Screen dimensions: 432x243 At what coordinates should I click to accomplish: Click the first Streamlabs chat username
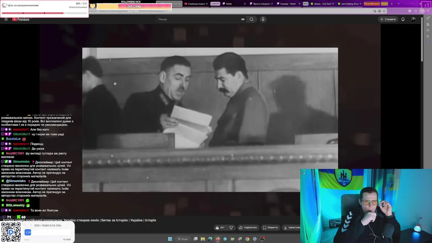click(x=21, y=162)
